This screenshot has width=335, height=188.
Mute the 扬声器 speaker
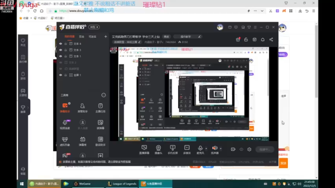point(215,150)
